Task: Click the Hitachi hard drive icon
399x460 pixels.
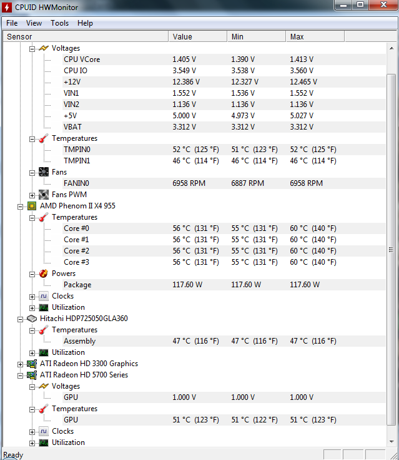Action: coord(32,319)
